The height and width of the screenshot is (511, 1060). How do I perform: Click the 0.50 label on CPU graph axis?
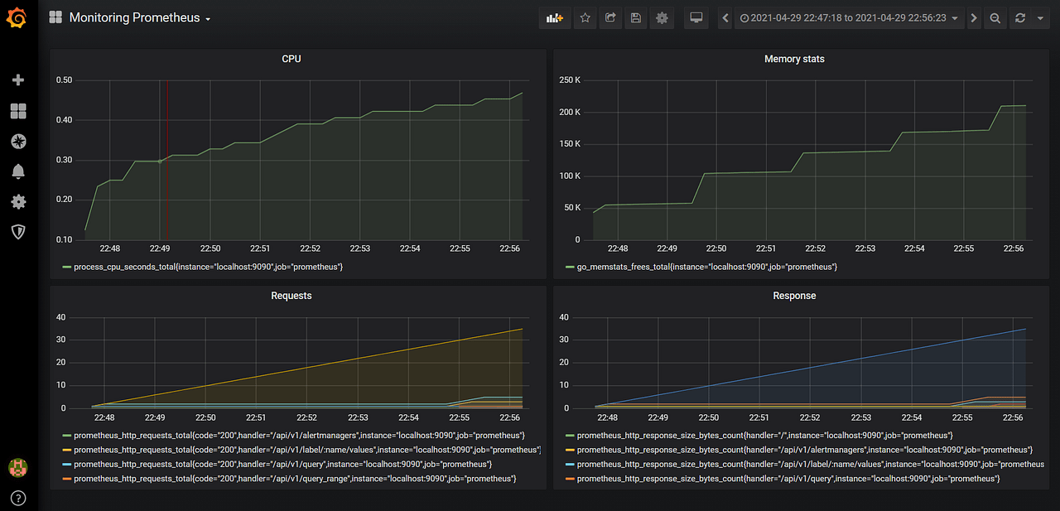tap(64, 80)
